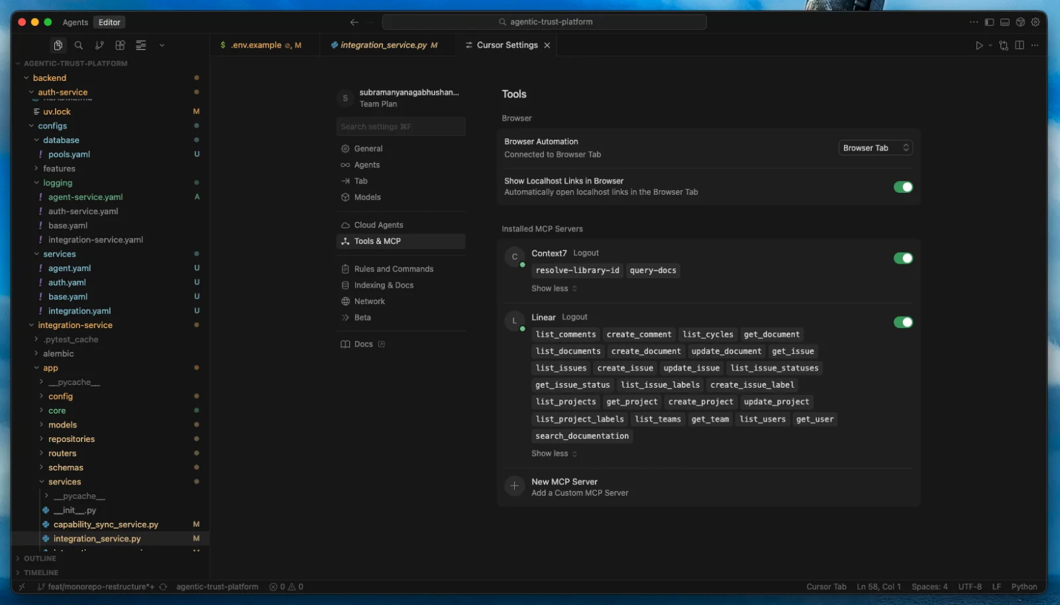Expand the TIMELINE section
The height and width of the screenshot is (605, 1060).
point(41,573)
